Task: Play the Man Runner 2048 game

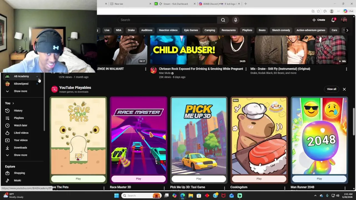Action: point(319,179)
